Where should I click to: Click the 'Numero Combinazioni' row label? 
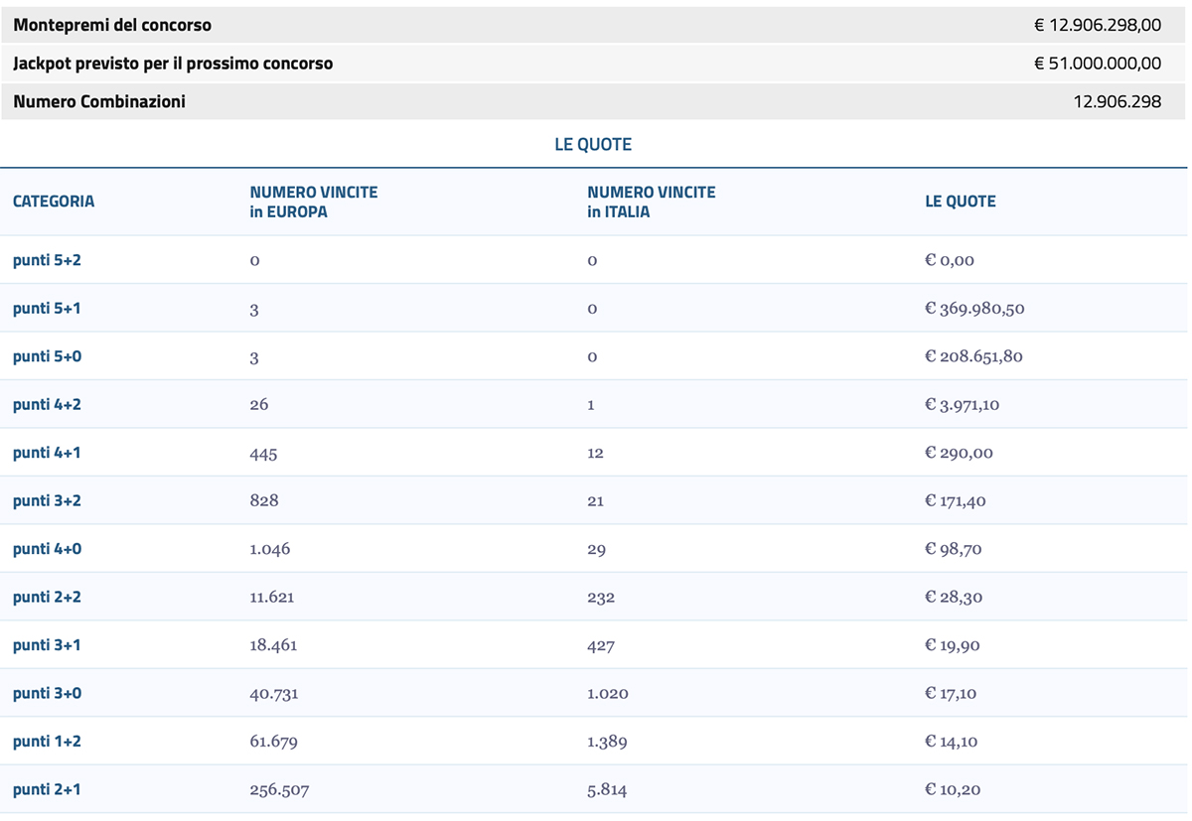[x=99, y=101]
